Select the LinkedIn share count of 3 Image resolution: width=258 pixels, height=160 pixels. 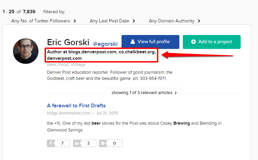point(88,143)
